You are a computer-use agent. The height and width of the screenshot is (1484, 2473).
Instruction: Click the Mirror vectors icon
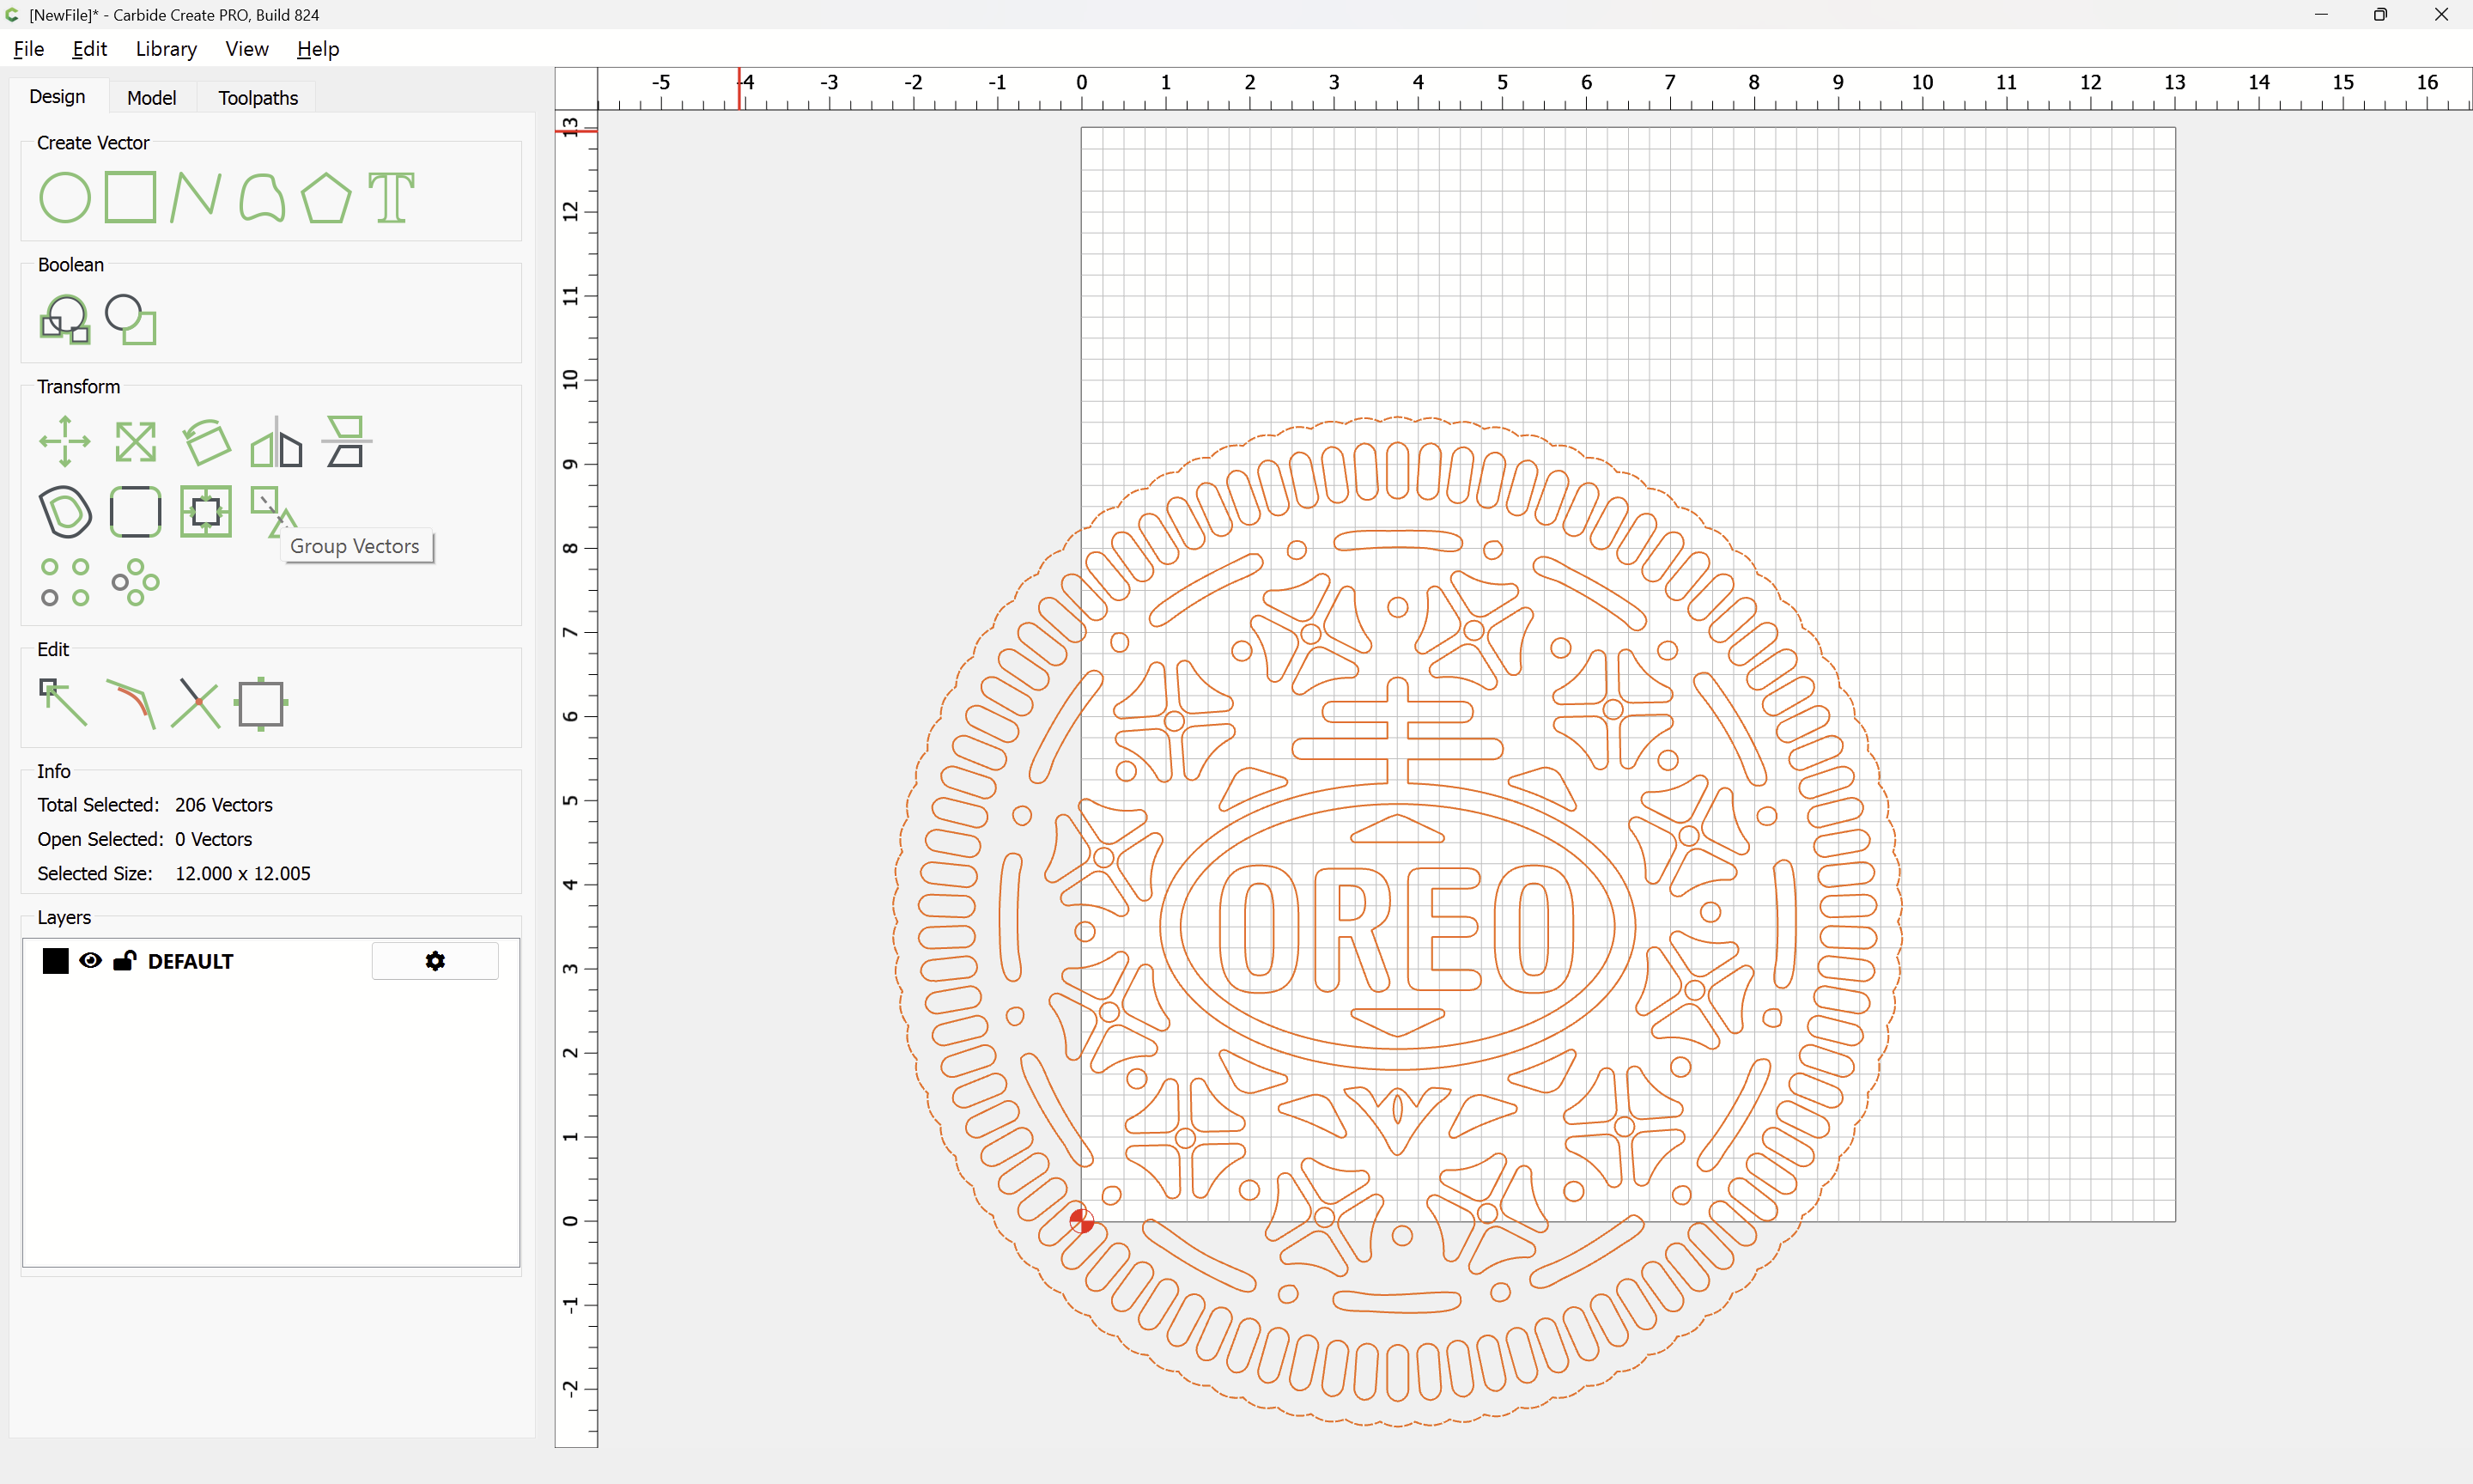[276, 441]
